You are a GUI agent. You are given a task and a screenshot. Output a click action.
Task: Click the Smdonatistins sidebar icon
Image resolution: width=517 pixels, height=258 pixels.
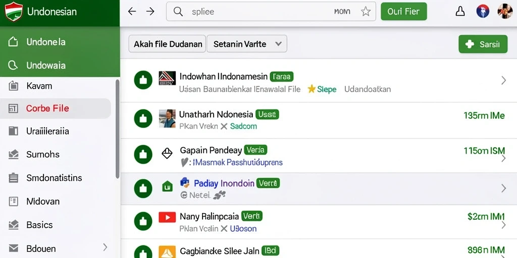point(13,178)
